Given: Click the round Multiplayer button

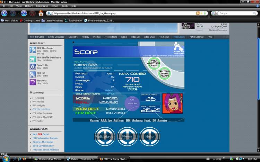Looking at the screenshot, I should (105, 136).
